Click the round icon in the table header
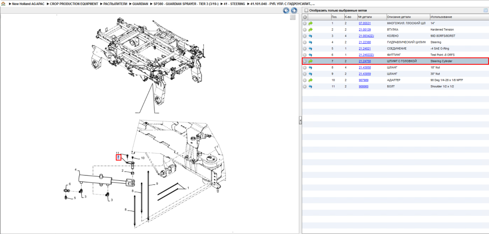 point(305,17)
